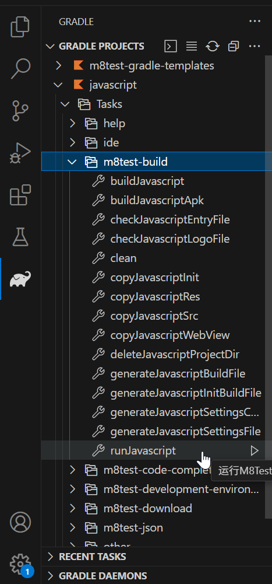Viewport: 272px width, 584px height.
Task: Open the Explorer view in activity bar
Action: (x=20, y=27)
